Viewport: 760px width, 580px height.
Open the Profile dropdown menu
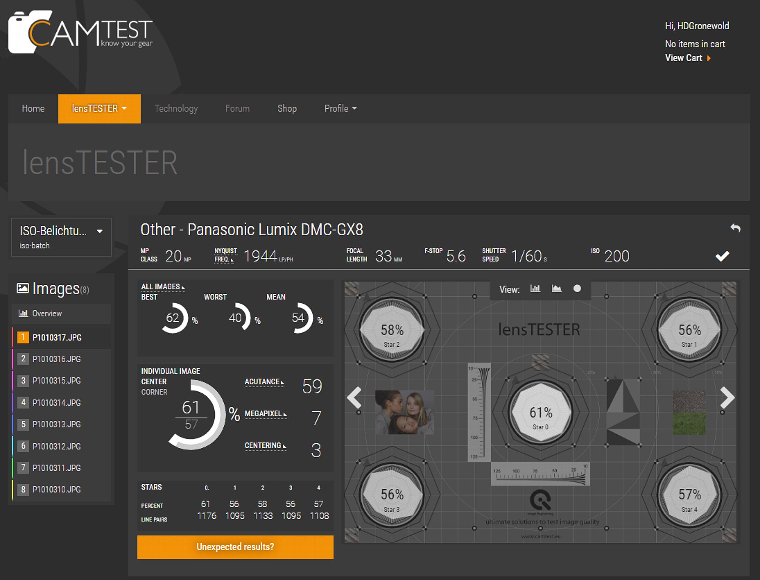click(340, 109)
